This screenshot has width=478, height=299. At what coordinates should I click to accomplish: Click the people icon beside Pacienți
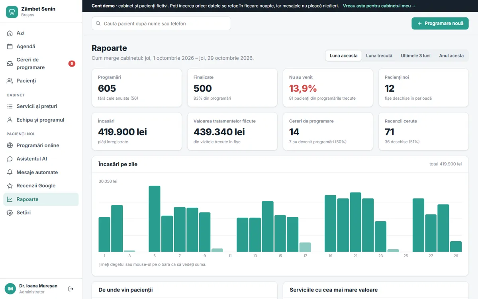10,81
